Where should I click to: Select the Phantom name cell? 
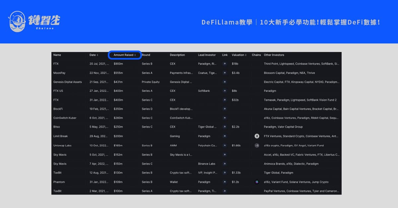pyautogui.click(x=59, y=182)
